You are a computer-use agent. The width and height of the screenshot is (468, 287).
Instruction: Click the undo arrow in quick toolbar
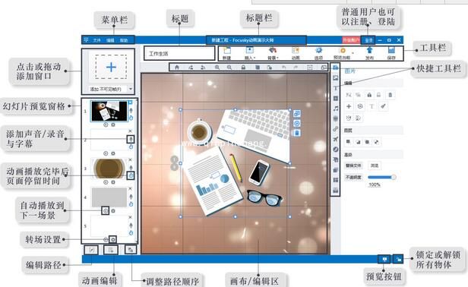(x=284, y=68)
